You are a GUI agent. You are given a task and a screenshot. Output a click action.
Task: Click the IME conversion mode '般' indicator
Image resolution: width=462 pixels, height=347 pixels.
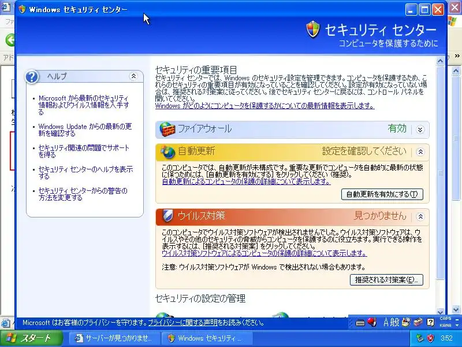(x=395, y=322)
